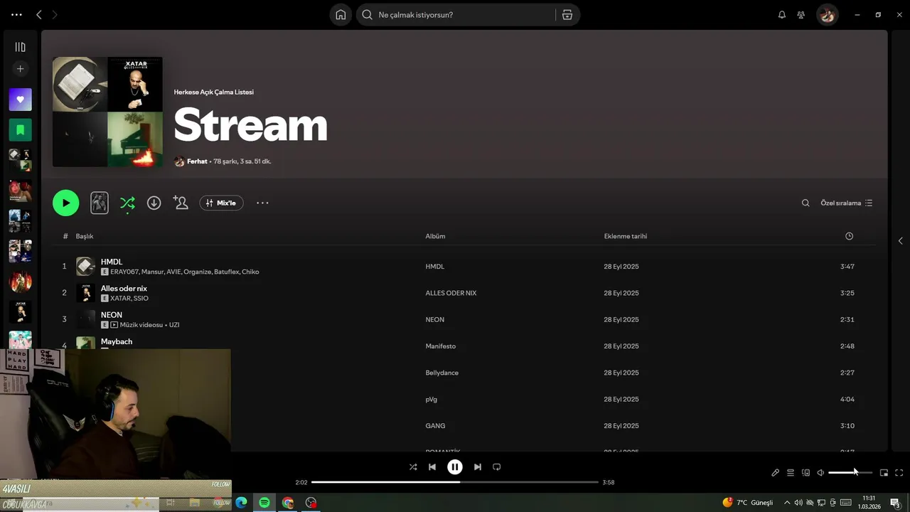Pause the current song

pyautogui.click(x=455, y=467)
